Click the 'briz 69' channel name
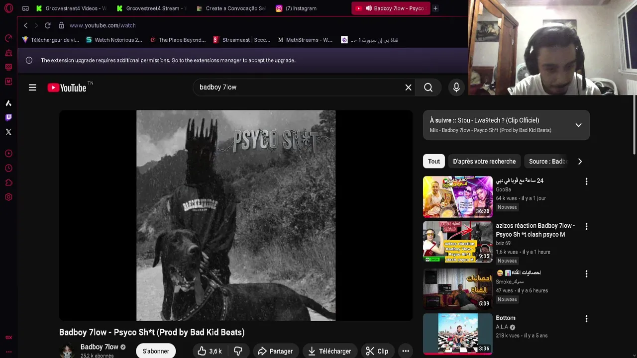The image size is (637, 358). (x=503, y=243)
